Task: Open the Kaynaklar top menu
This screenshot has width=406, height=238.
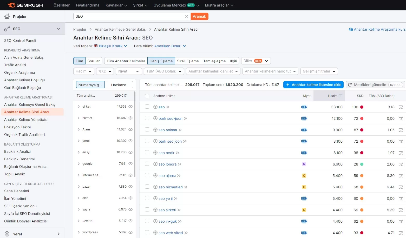Action: (x=116, y=5)
